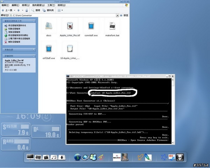
Task: Launch the ID3 tag tool in the dock
Action: (x=172, y=157)
